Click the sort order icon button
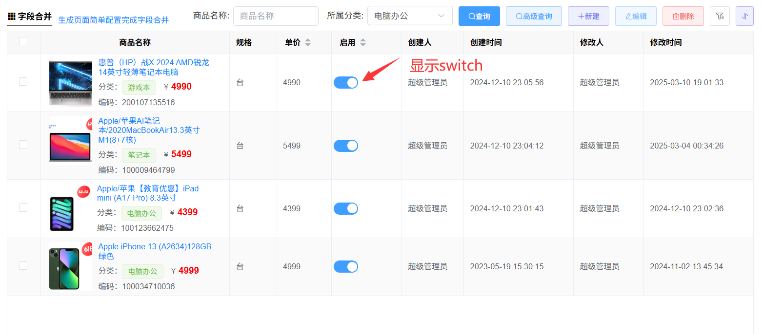This screenshot has width=763, height=334. (744, 16)
